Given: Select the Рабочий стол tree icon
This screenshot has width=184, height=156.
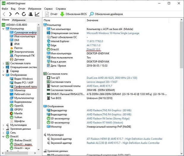Looking at the screenshot, I should pyautogui.click(x=12, y=94).
